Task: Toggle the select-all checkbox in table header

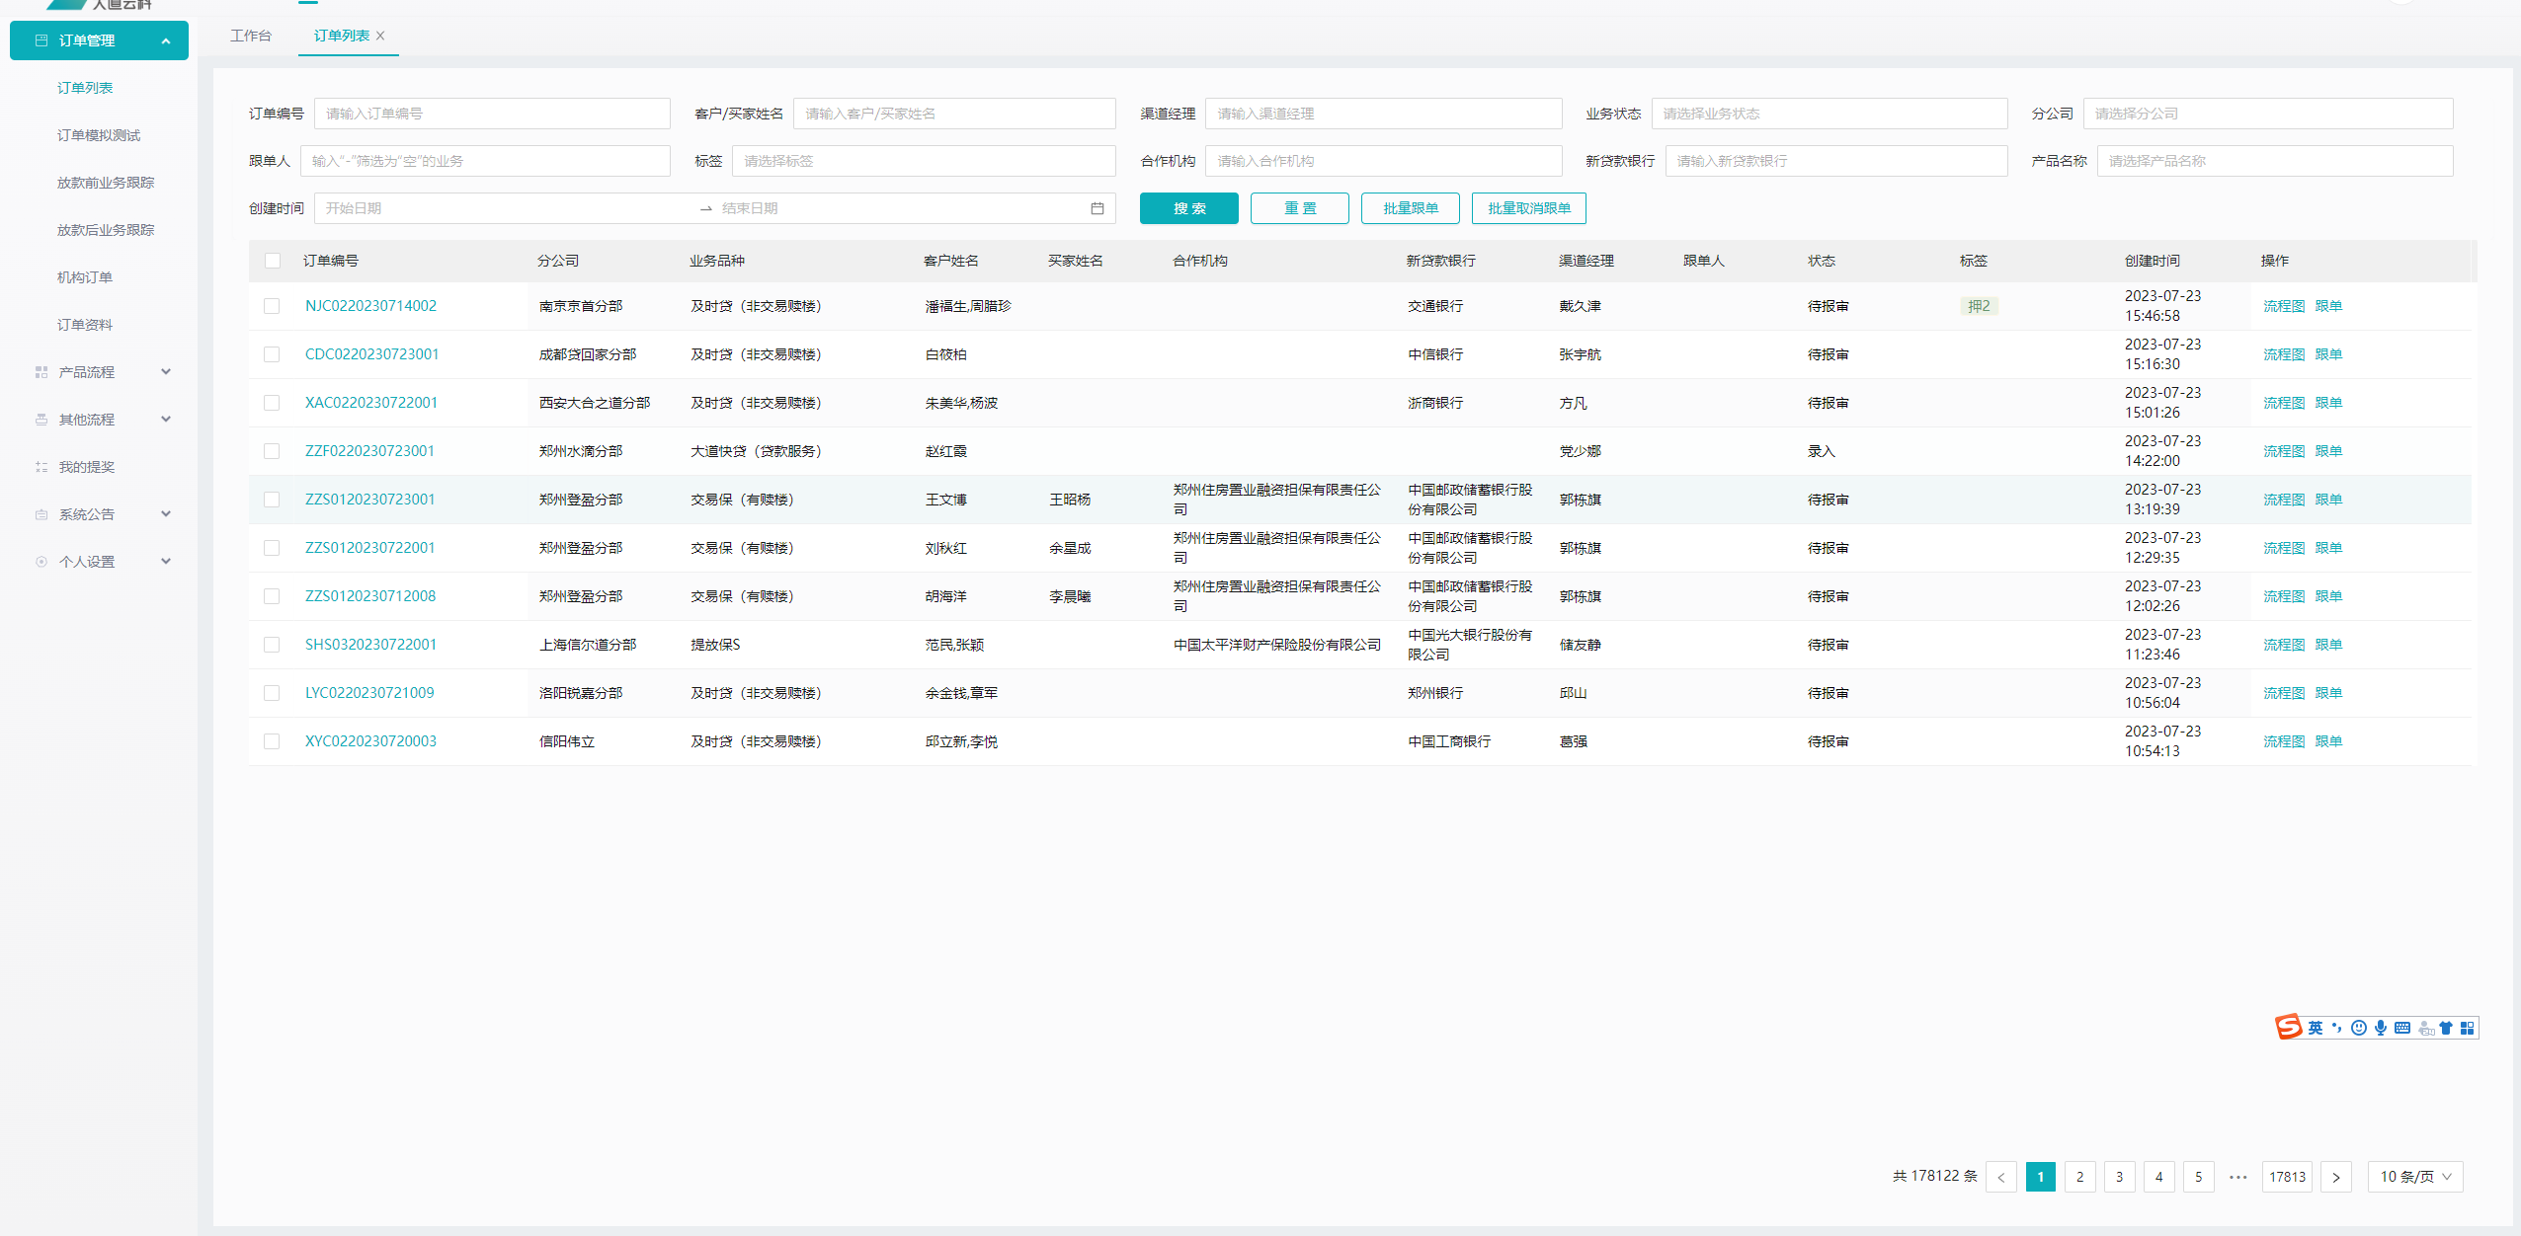Action: coord(273,261)
